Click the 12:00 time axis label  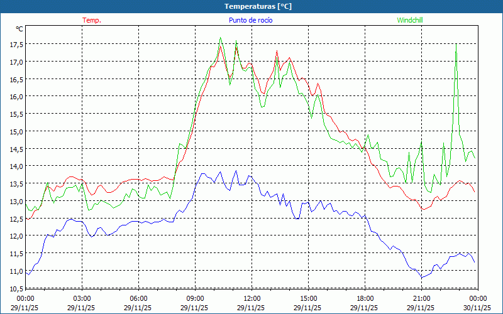tap(251, 298)
